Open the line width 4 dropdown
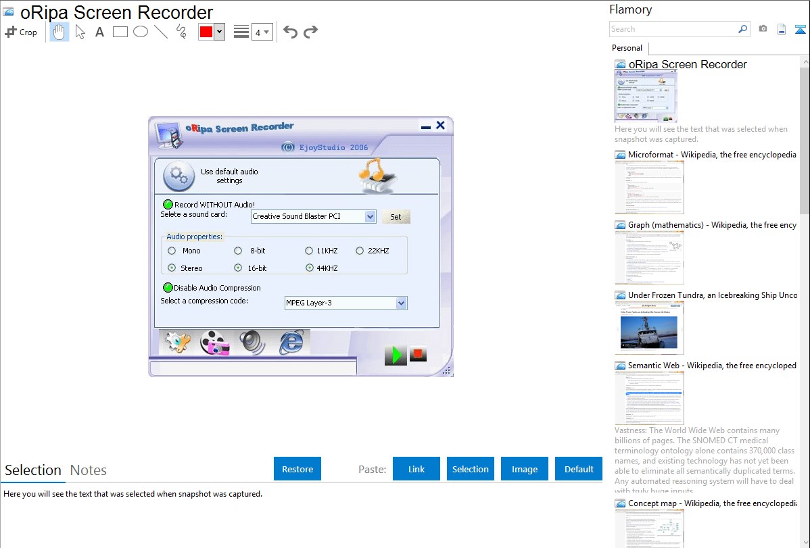Viewport: 810px width, 548px height. point(262,32)
